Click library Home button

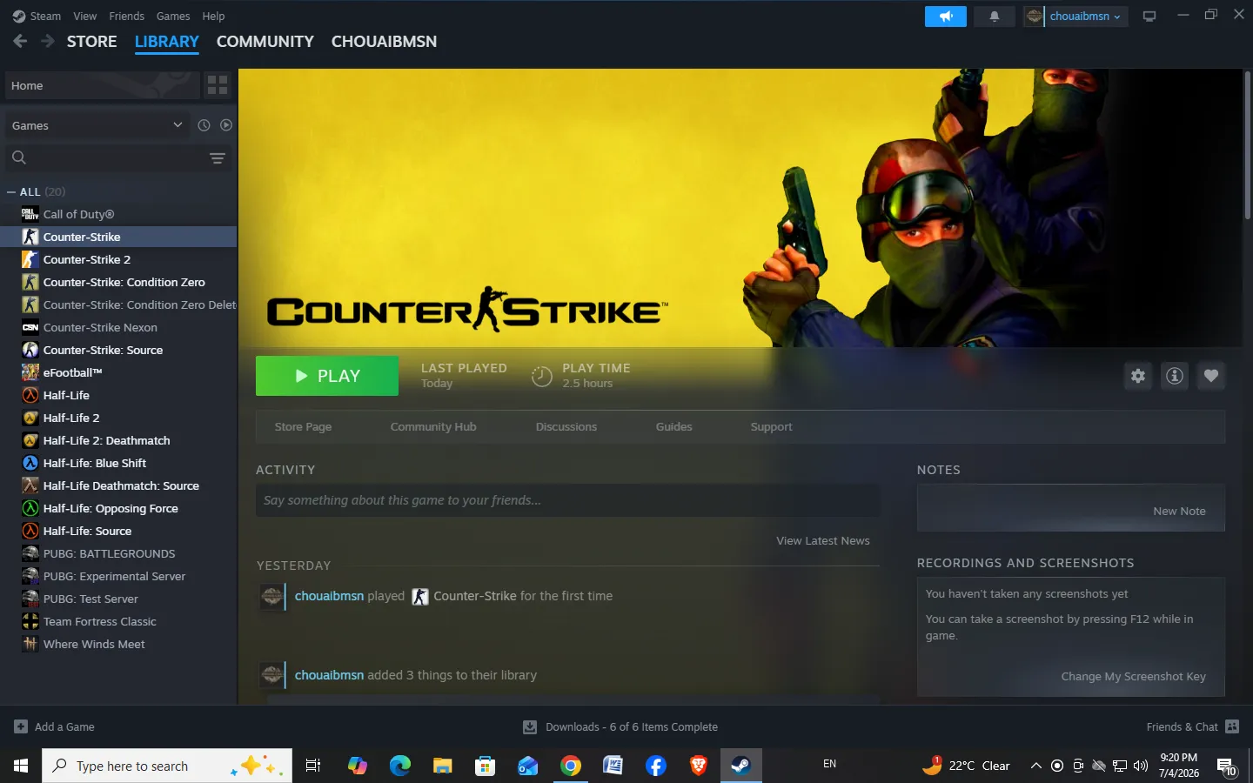pos(102,85)
